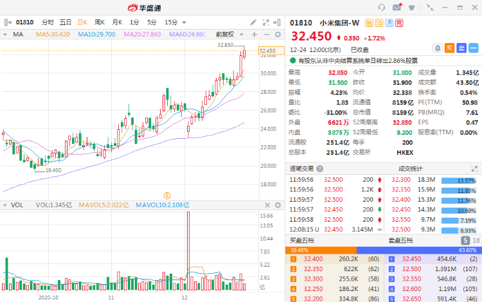
Task: Select bid level 1 price 32.400
Action: coord(313,259)
